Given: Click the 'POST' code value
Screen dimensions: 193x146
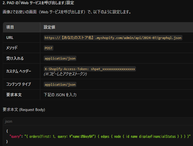Looking at the screenshot, I should point(48,48).
